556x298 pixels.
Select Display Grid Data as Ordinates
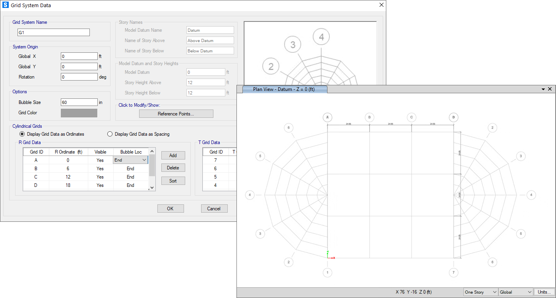point(22,134)
